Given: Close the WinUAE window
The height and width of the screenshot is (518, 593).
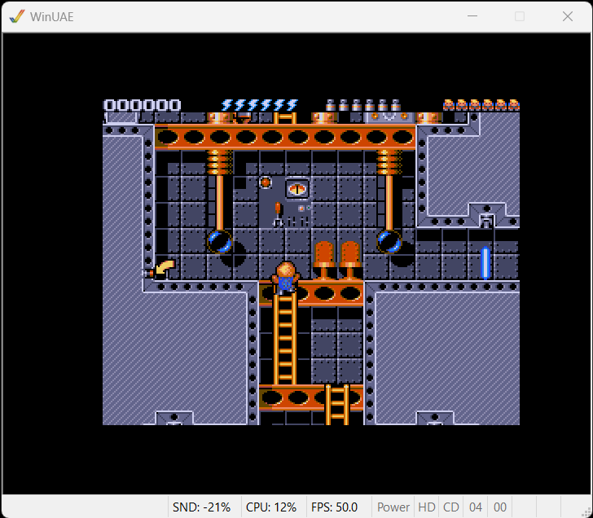Looking at the screenshot, I should pos(567,16).
